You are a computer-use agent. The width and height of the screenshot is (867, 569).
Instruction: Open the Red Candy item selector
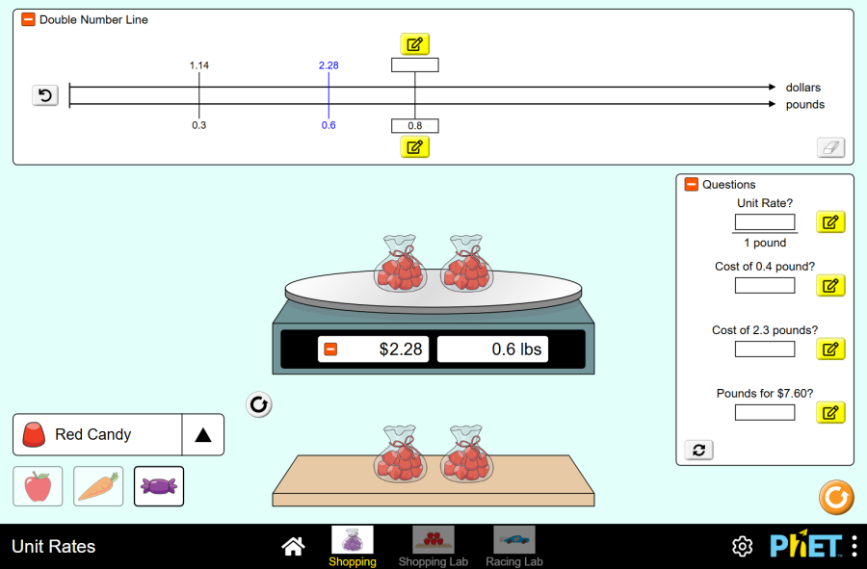pos(96,435)
